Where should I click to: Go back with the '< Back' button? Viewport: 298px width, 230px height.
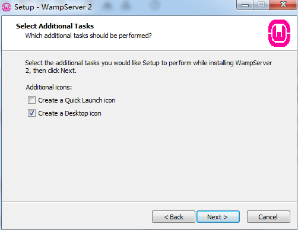[173, 217]
